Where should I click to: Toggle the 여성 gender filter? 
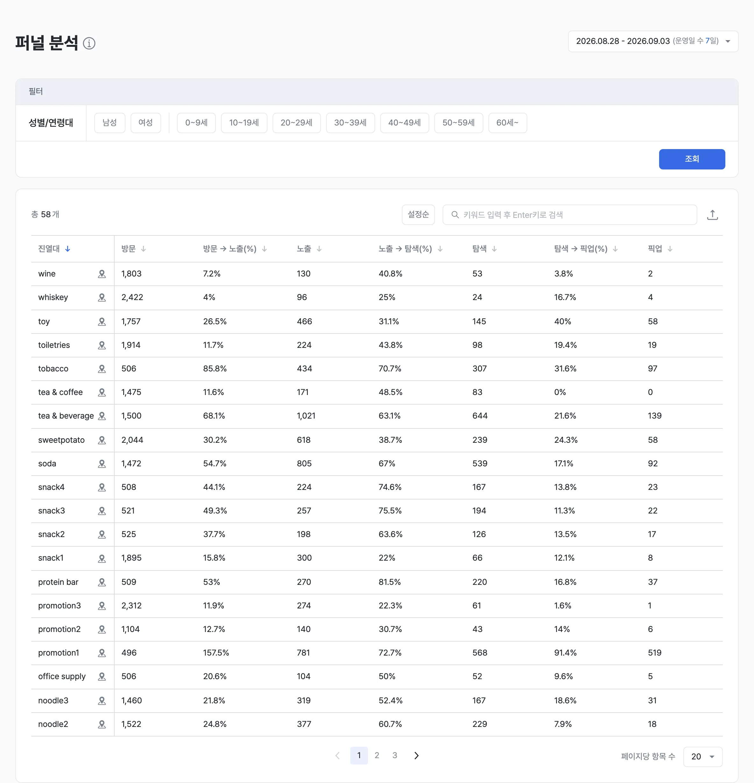[x=146, y=123]
